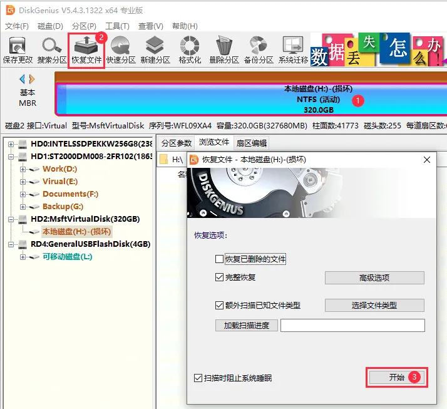This screenshot has height=409, width=447.
Task: Expand the Work(D:) tree node
Action: [23, 169]
